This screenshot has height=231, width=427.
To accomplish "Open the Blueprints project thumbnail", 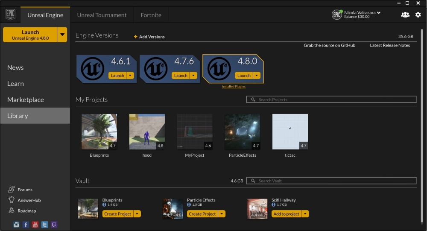I will pyautogui.click(x=99, y=132).
